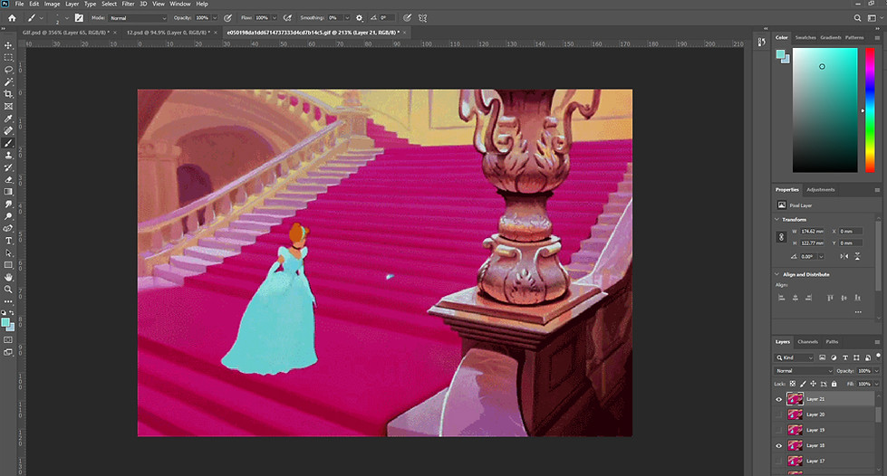The image size is (887, 476).
Task: Lock all layer attributes
Action: (x=834, y=384)
